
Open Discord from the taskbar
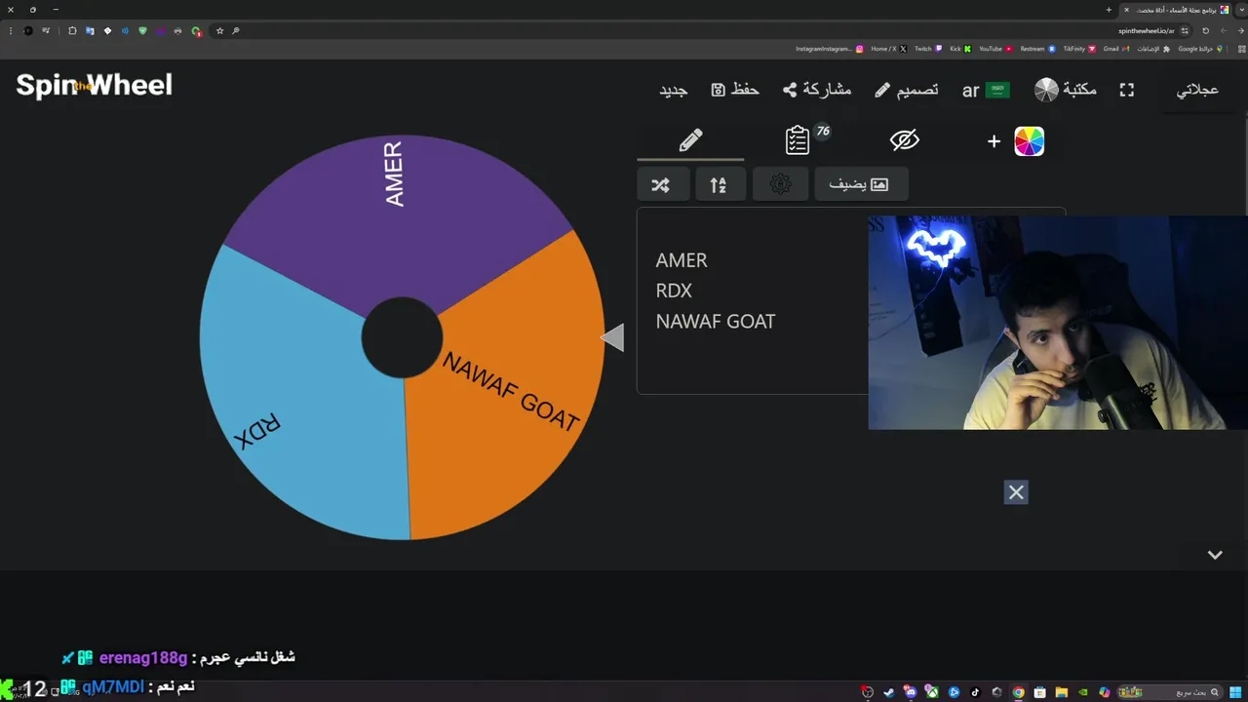coord(911,692)
